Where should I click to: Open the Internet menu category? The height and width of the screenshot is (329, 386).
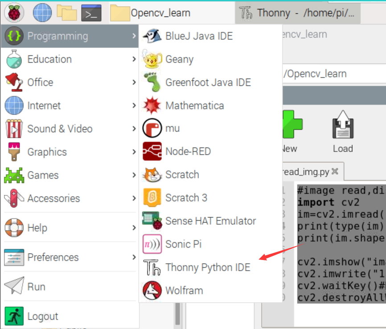[70, 106]
